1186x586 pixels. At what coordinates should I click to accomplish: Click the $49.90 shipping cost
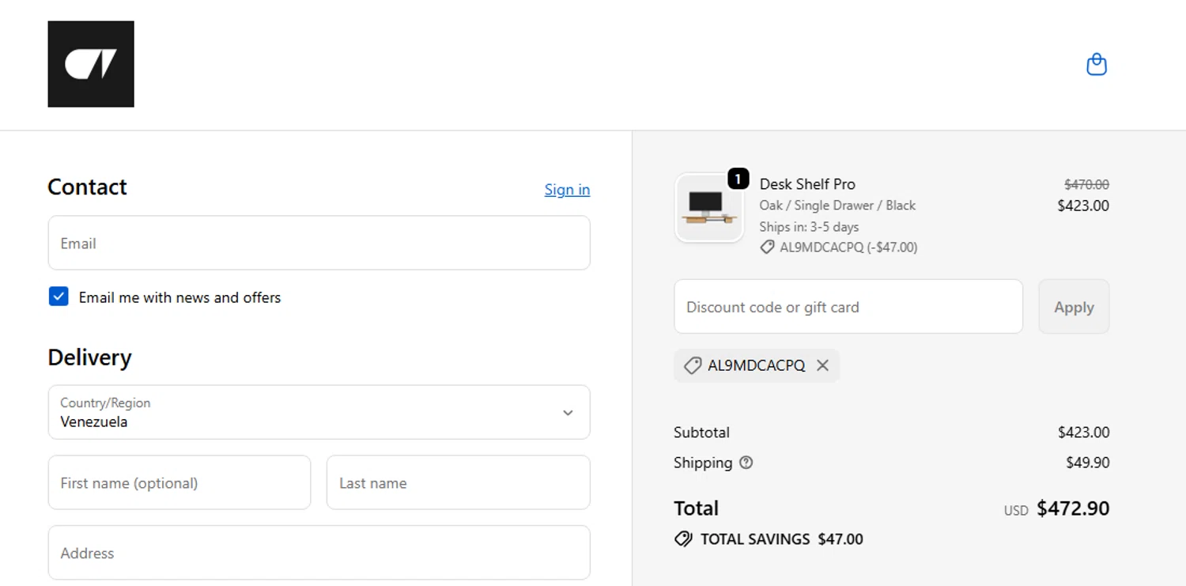click(x=1087, y=463)
